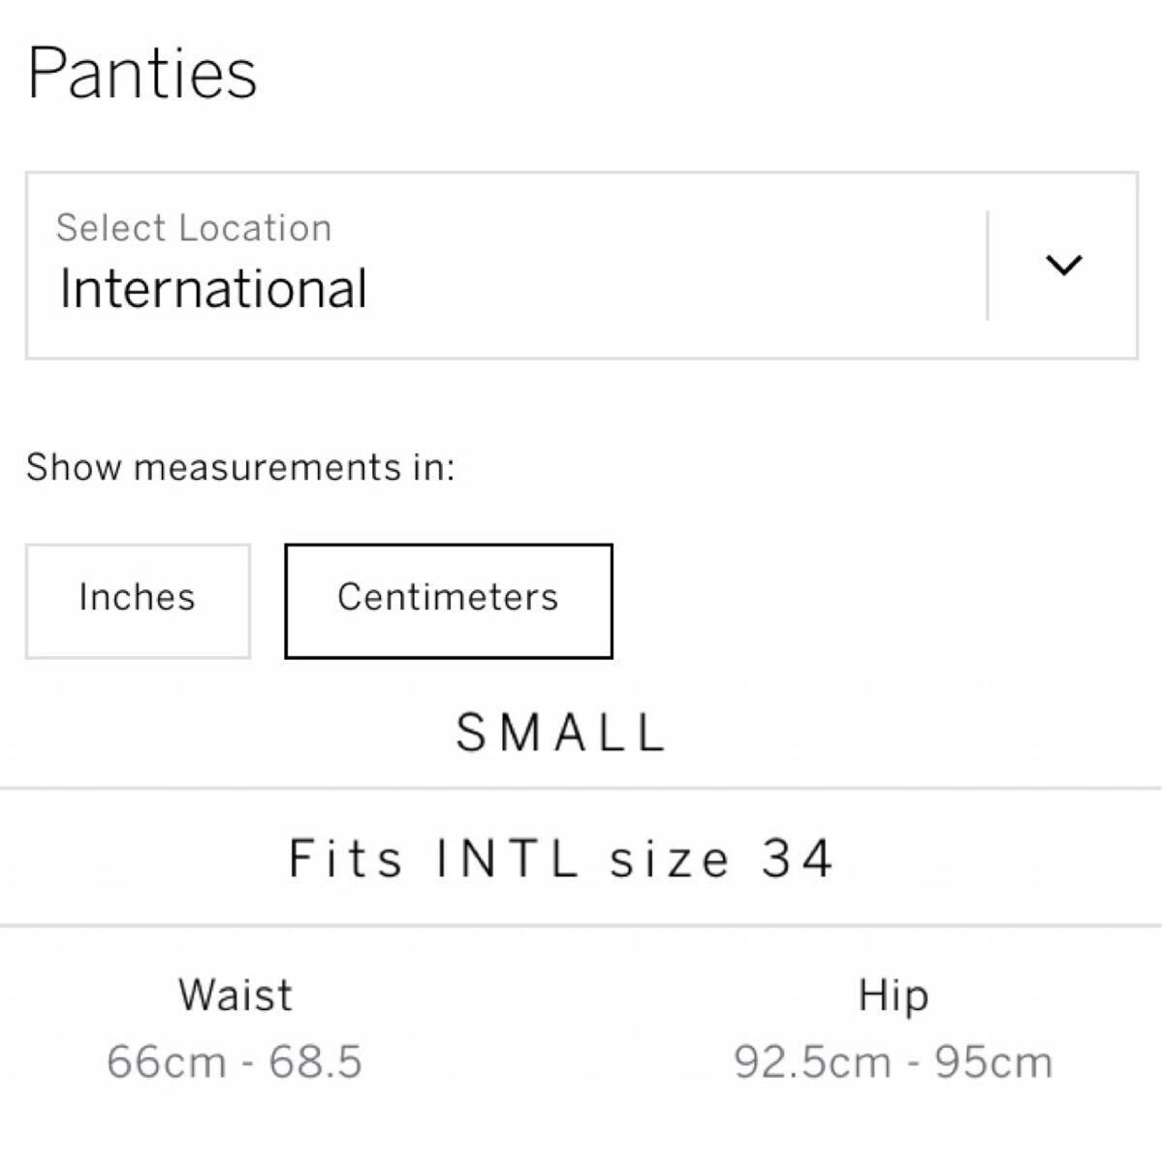Switch measurements to Inches

[x=138, y=600]
